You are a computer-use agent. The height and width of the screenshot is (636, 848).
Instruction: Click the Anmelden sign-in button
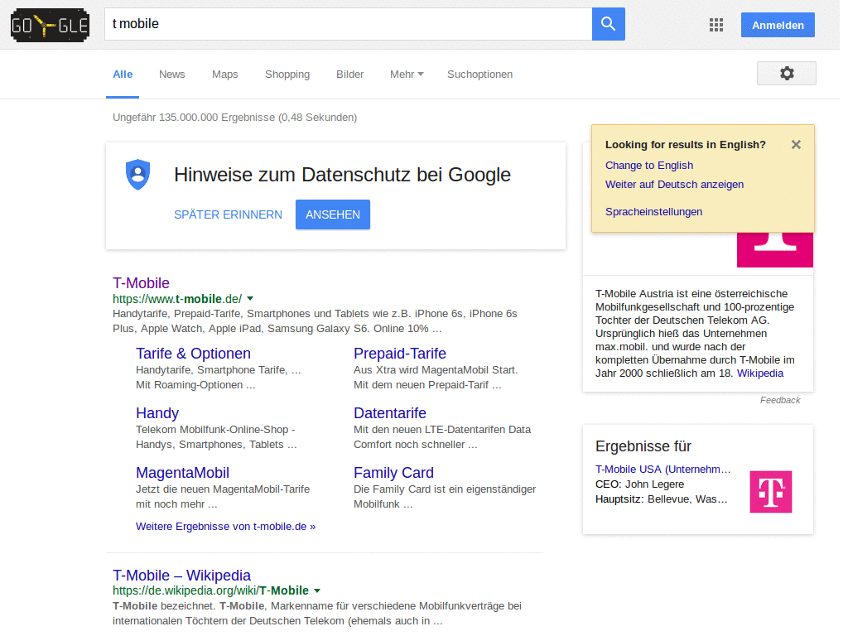coord(778,25)
